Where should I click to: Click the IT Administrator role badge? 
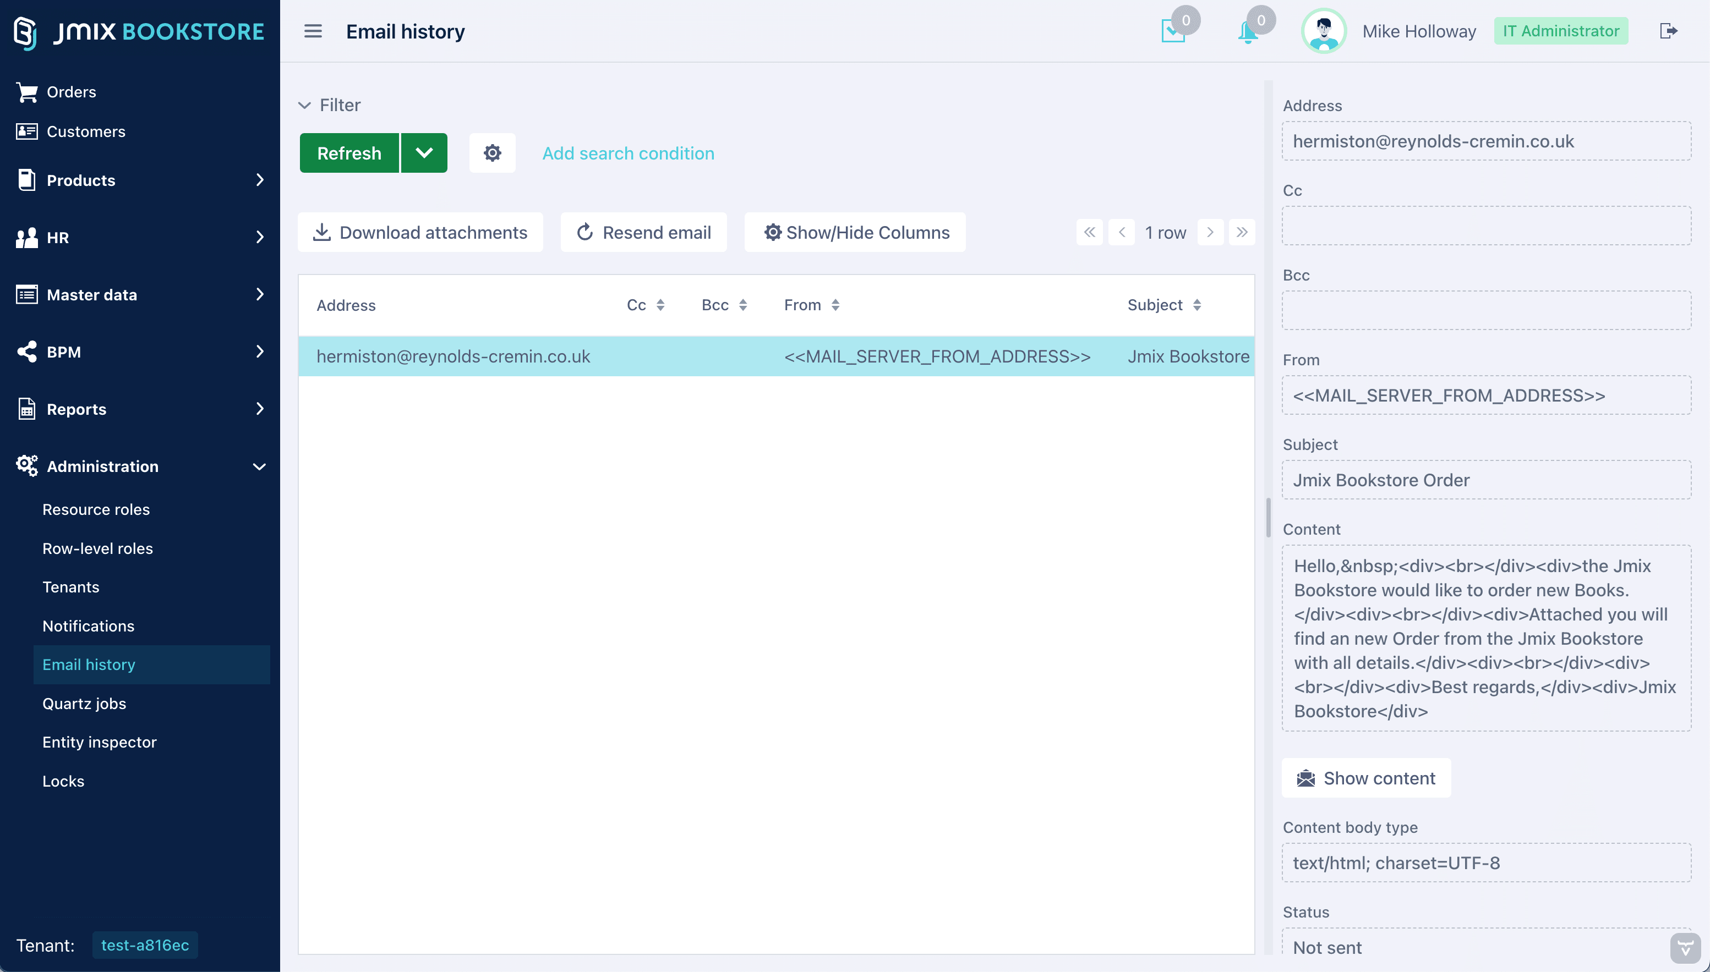point(1561,31)
